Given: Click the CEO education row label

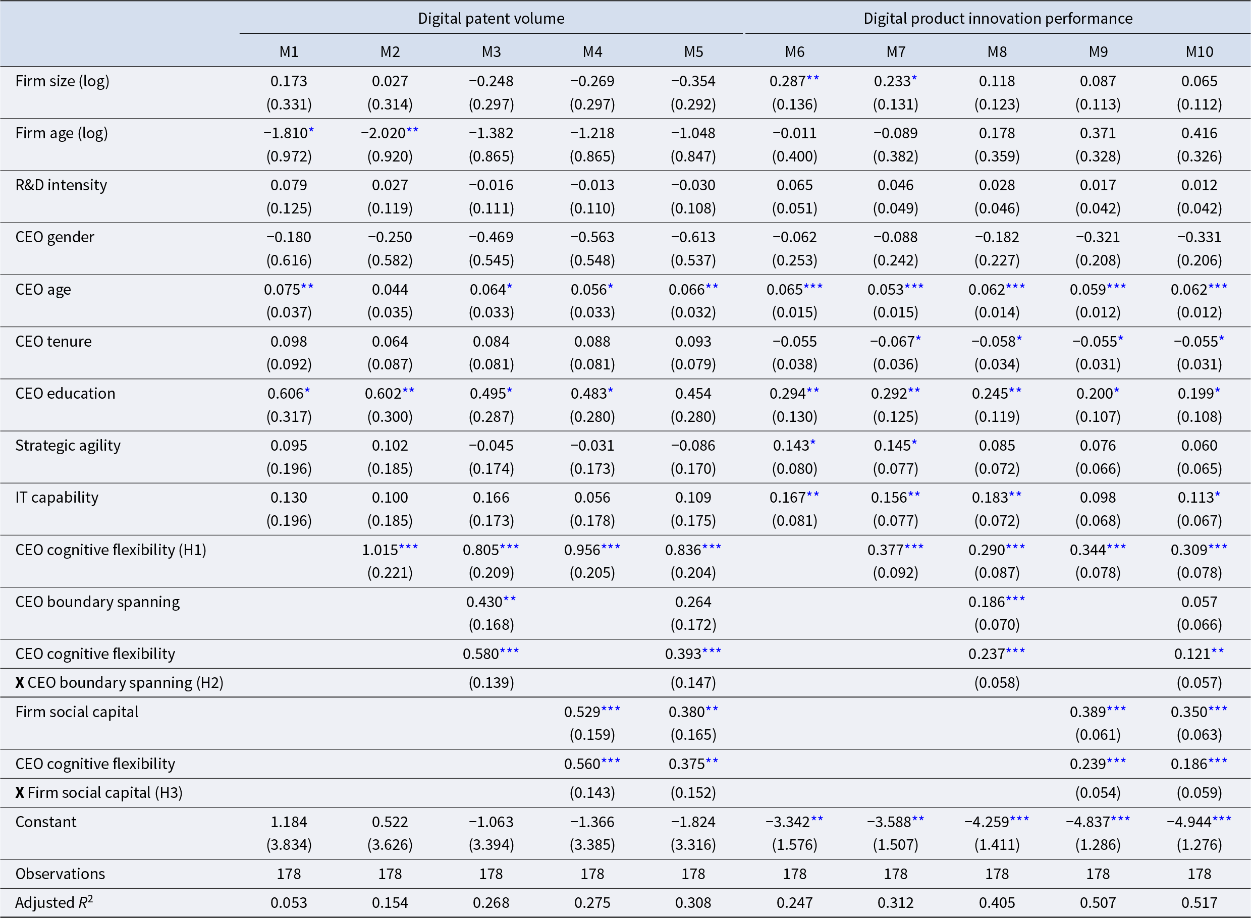Looking at the screenshot, I should [66, 394].
